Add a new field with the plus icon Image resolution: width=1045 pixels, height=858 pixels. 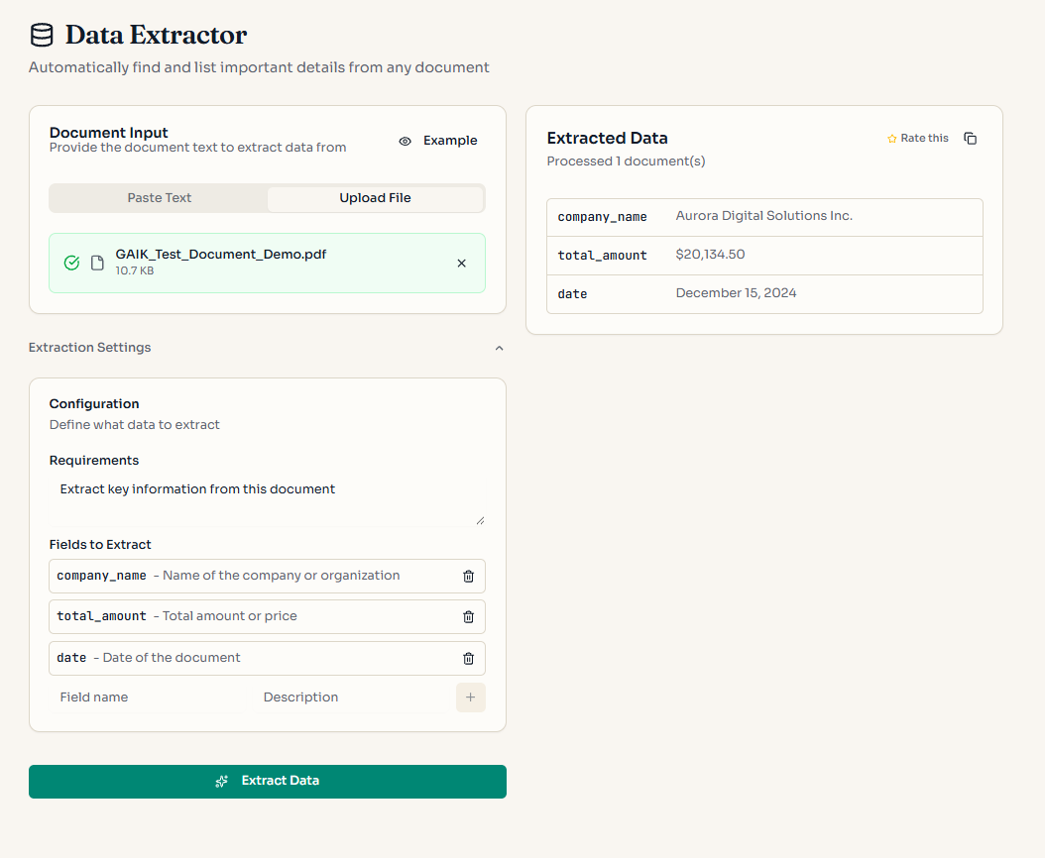click(470, 697)
